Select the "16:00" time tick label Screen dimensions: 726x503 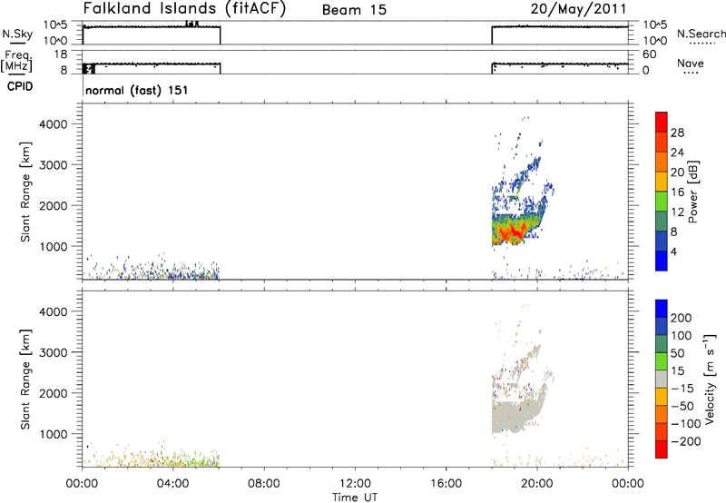point(446,484)
